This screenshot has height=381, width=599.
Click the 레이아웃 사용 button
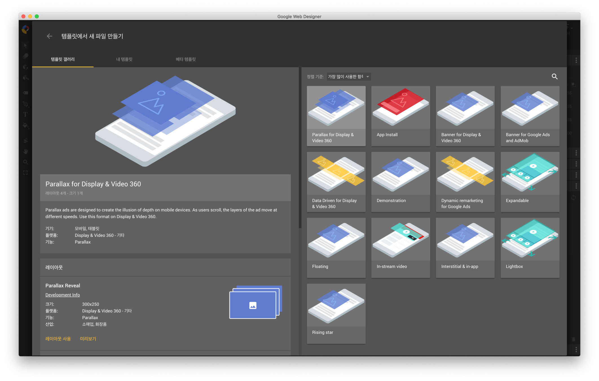(58, 339)
